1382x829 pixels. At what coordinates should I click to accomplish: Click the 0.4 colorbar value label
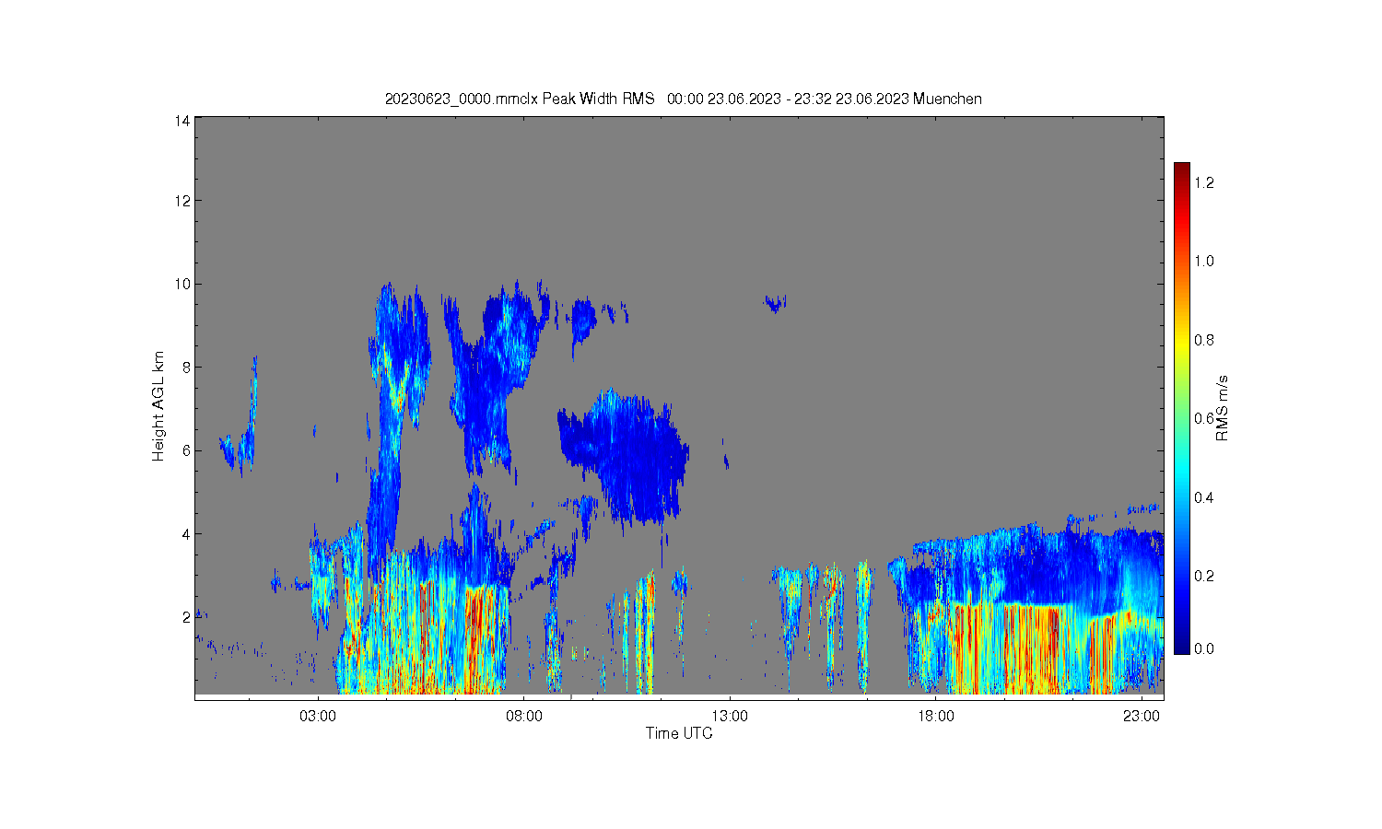(1204, 497)
